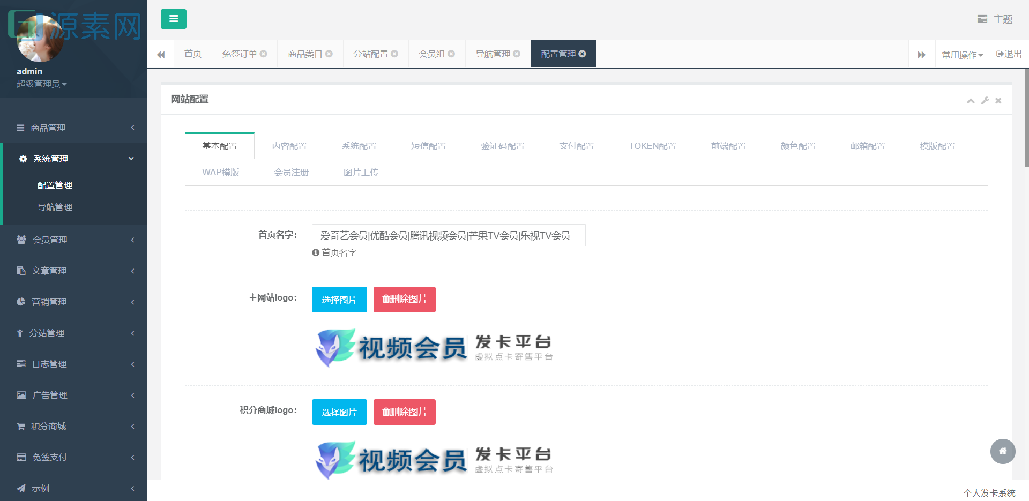Click the forward double-arrow tab scroller

pos(921,54)
